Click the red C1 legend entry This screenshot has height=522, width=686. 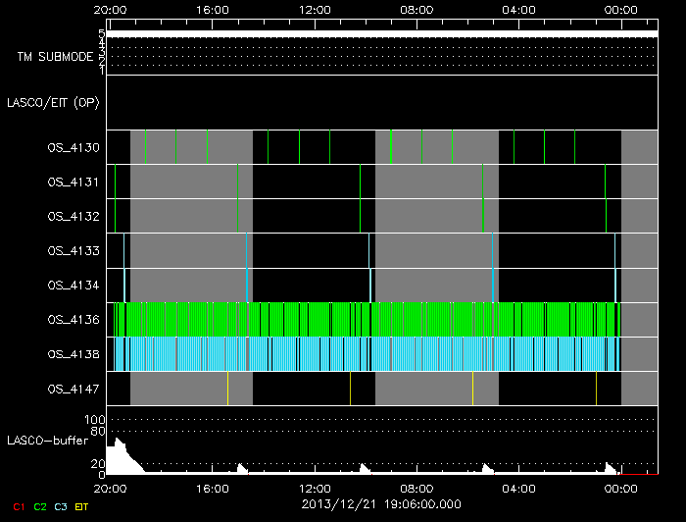click(x=19, y=506)
